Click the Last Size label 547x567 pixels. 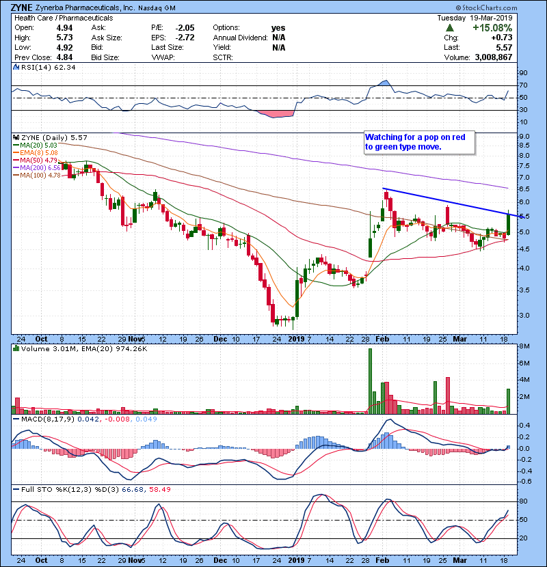coord(168,48)
